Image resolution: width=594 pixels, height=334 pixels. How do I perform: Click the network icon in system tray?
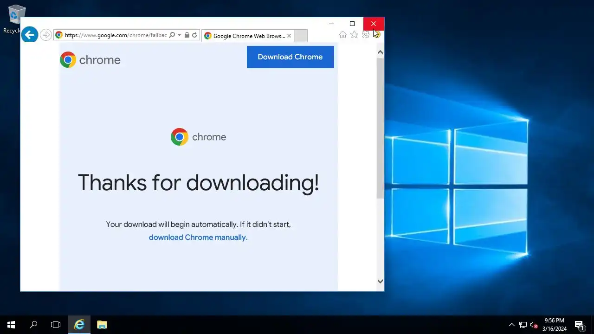(x=523, y=325)
